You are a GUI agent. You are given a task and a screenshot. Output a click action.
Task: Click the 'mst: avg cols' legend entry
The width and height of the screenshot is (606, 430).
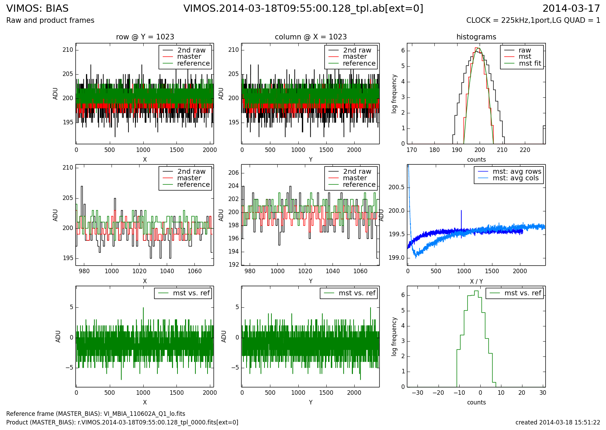[515, 178]
